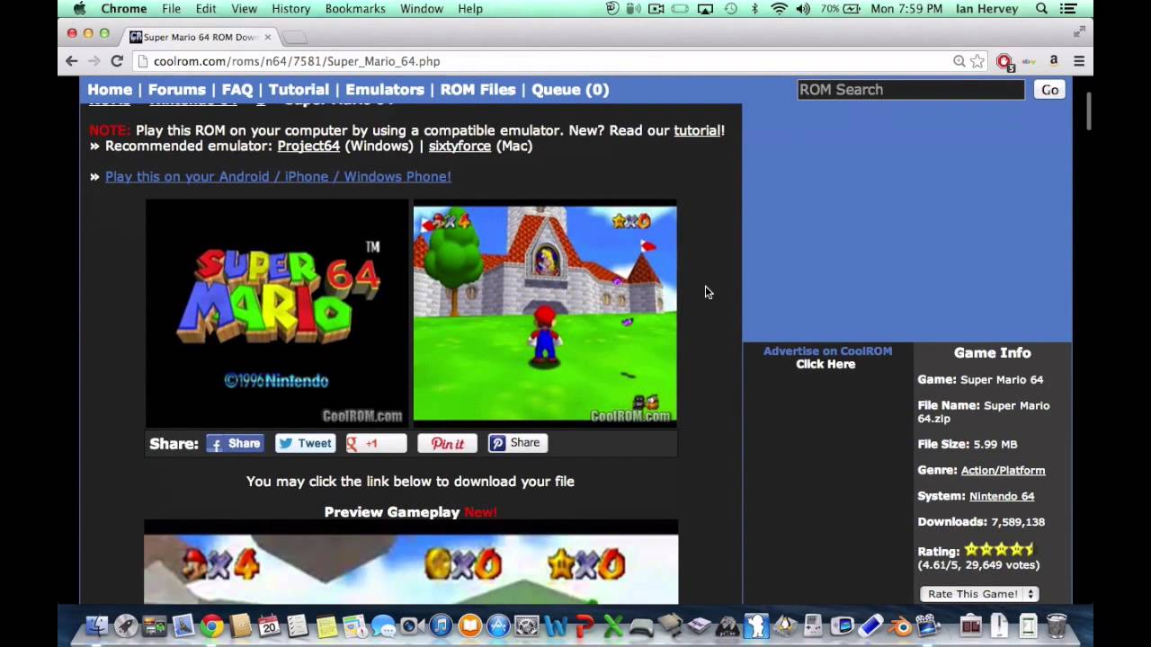The height and width of the screenshot is (647, 1151).
Task: Open App Store from the dock
Action: (x=498, y=625)
